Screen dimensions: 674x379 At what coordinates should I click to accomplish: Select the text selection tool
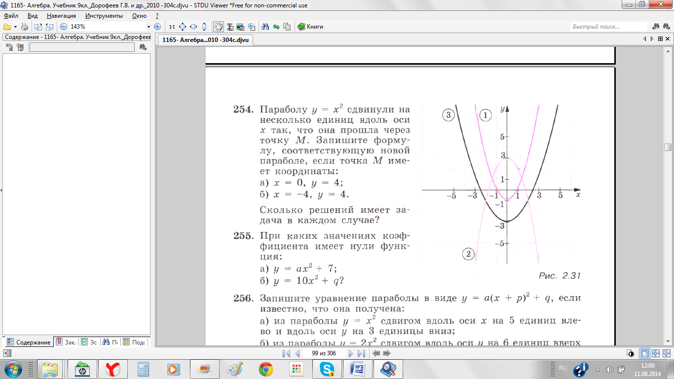(x=230, y=27)
